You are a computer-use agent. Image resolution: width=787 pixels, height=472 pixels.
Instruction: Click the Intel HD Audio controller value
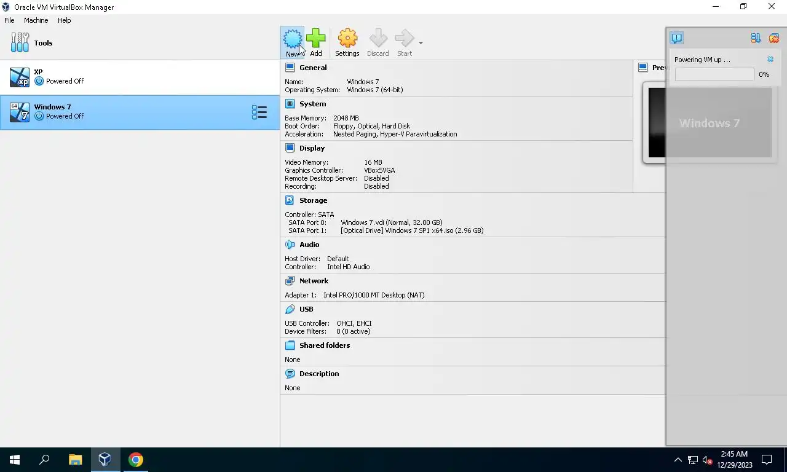click(349, 267)
